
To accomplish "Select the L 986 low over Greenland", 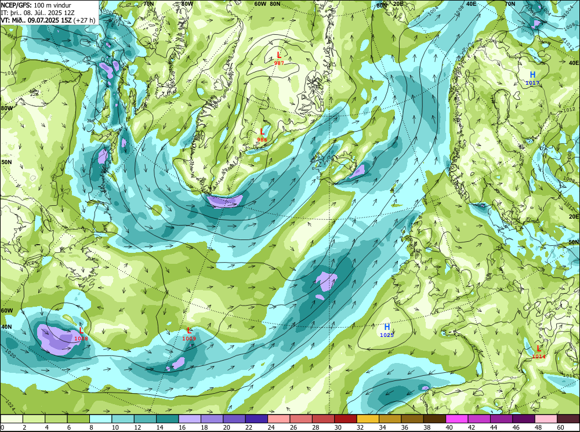I will pos(262,135).
